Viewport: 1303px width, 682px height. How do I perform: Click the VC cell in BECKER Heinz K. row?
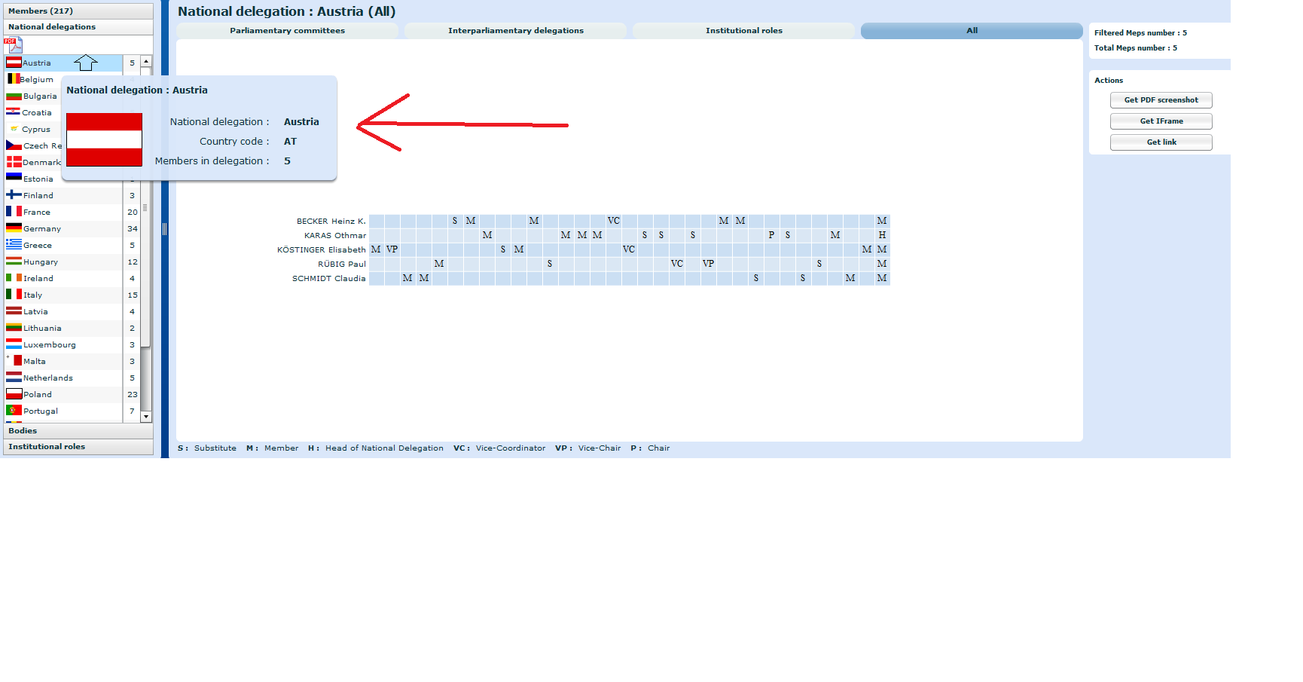click(613, 221)
